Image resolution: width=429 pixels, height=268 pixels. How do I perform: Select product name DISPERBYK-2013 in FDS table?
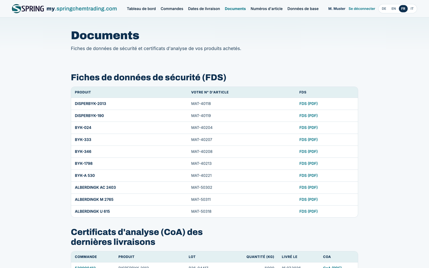pos(90,104)
